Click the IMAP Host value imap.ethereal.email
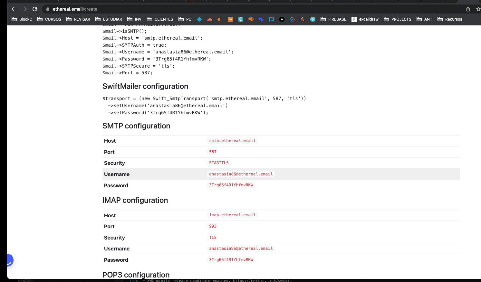481x282 pixels. tap(232, 215)
